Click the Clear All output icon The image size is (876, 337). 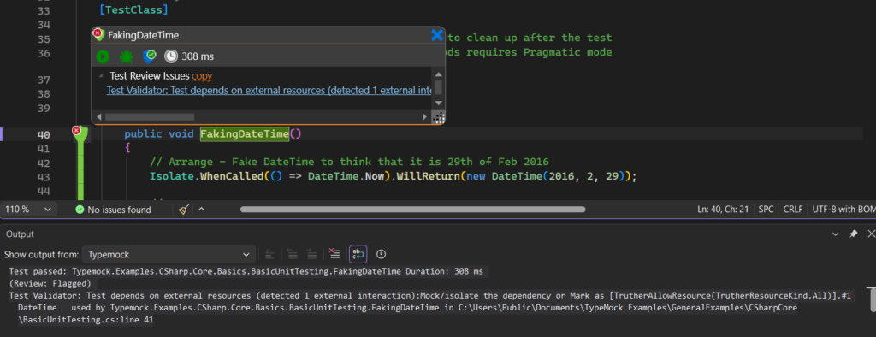pyautogui.click(x=334, y=254)
